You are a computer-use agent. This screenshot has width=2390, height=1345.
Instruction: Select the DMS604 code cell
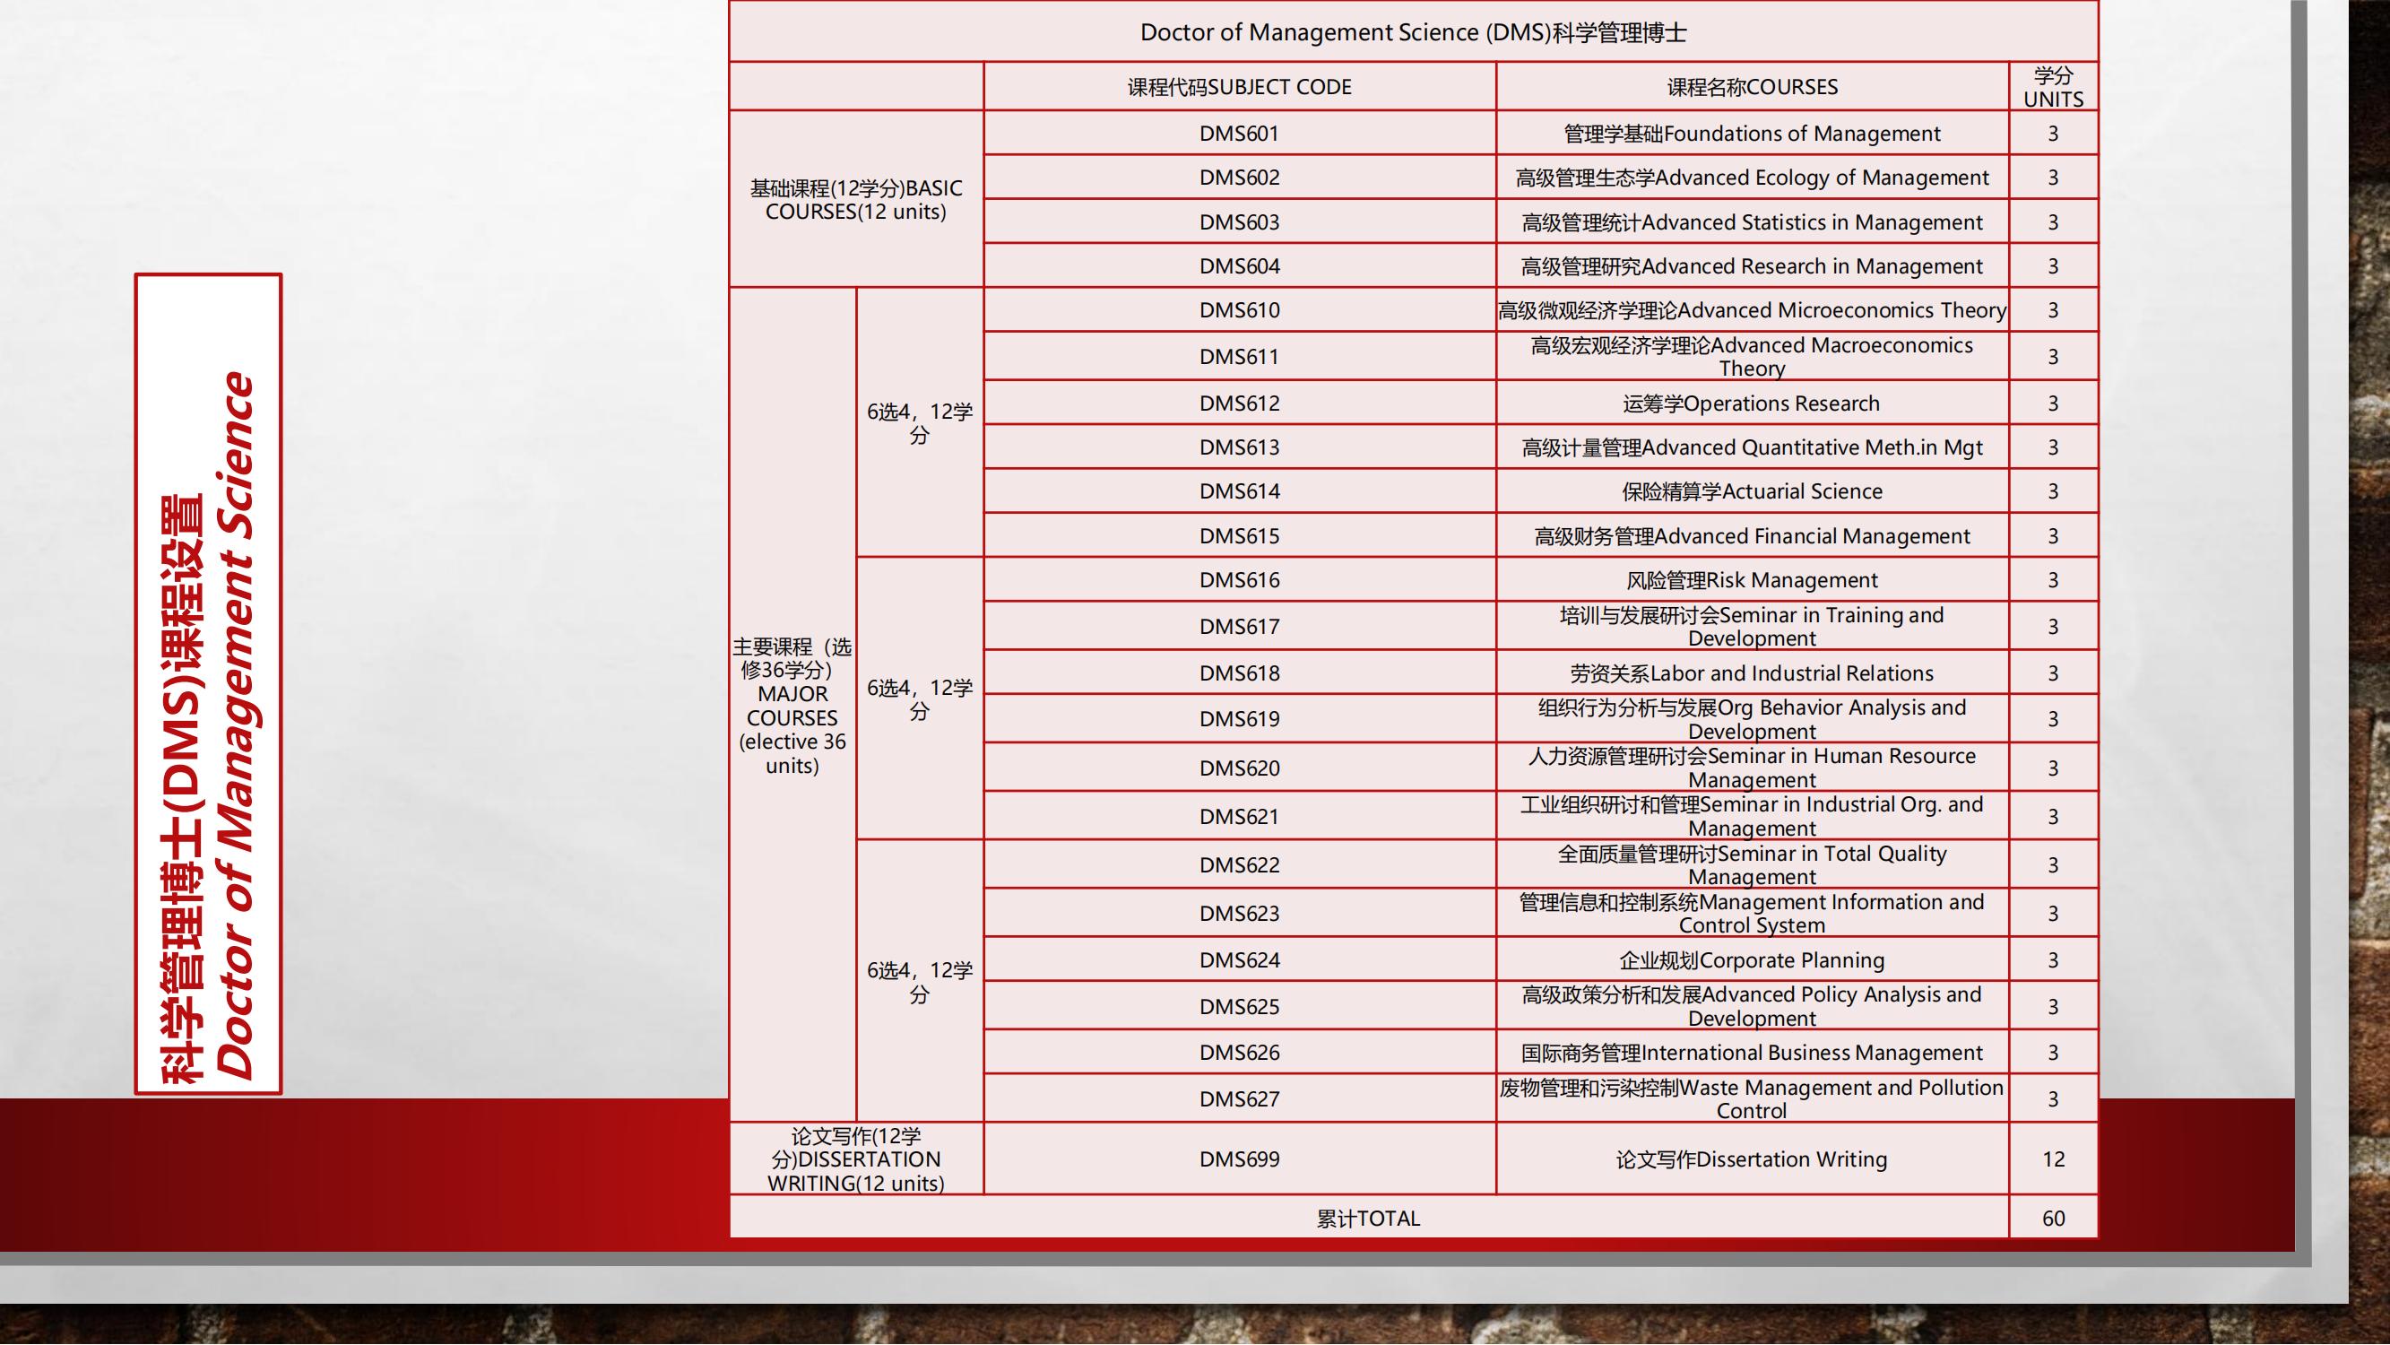tap(1240, 265)
